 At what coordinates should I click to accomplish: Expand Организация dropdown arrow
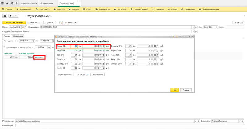tap(193, 27)
